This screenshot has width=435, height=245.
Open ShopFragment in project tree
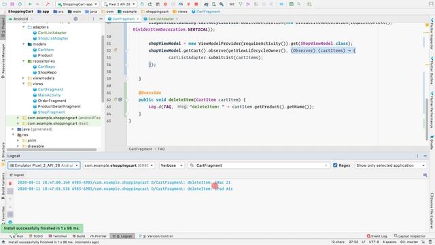(52, 112)
